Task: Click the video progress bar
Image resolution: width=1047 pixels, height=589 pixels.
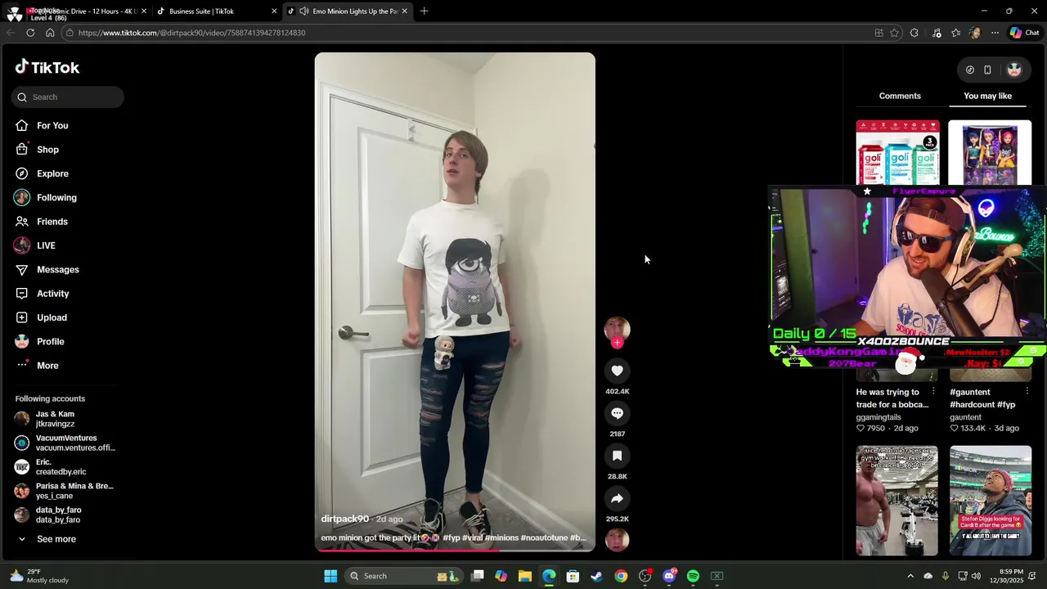Action: [455, 550]
